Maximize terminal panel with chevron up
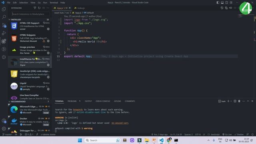Screen dimensions: 256x144 coord(248,101)
